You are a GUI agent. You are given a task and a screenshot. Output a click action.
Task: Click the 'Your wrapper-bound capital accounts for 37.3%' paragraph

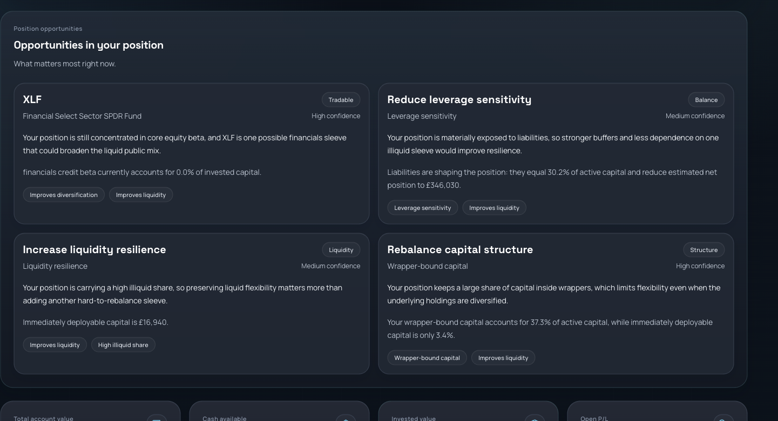(x=550, y=329)
